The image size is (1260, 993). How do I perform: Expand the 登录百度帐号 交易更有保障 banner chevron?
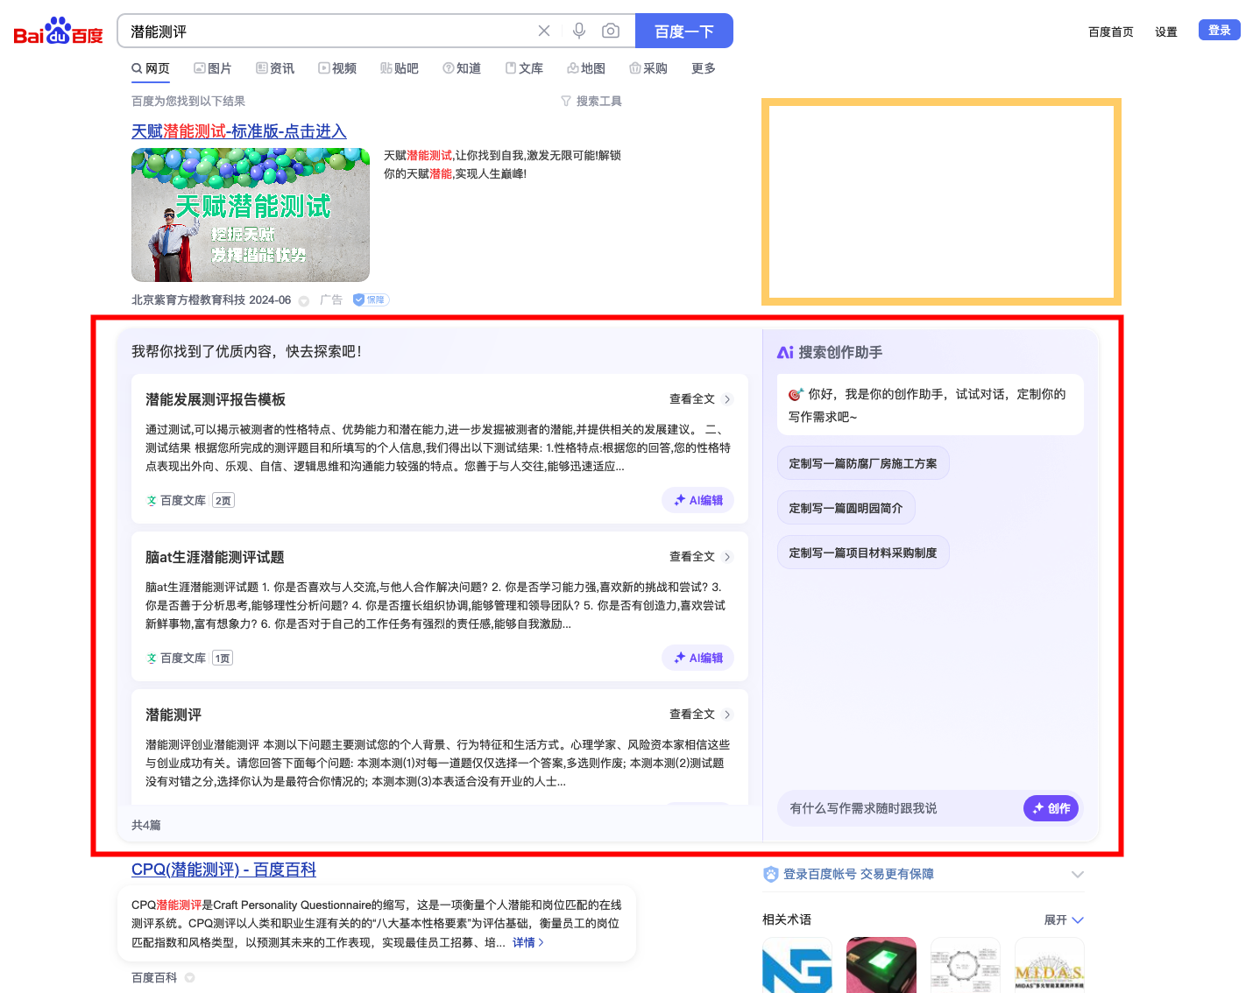click(x=1078, y=874)
